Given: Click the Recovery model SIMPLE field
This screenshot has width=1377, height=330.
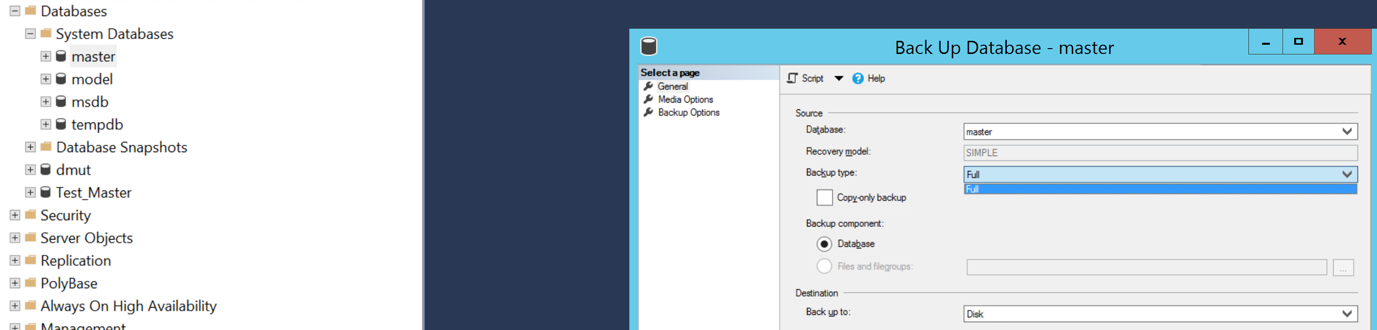Looking at the screenshot, I should click(x=1160, y=153).
